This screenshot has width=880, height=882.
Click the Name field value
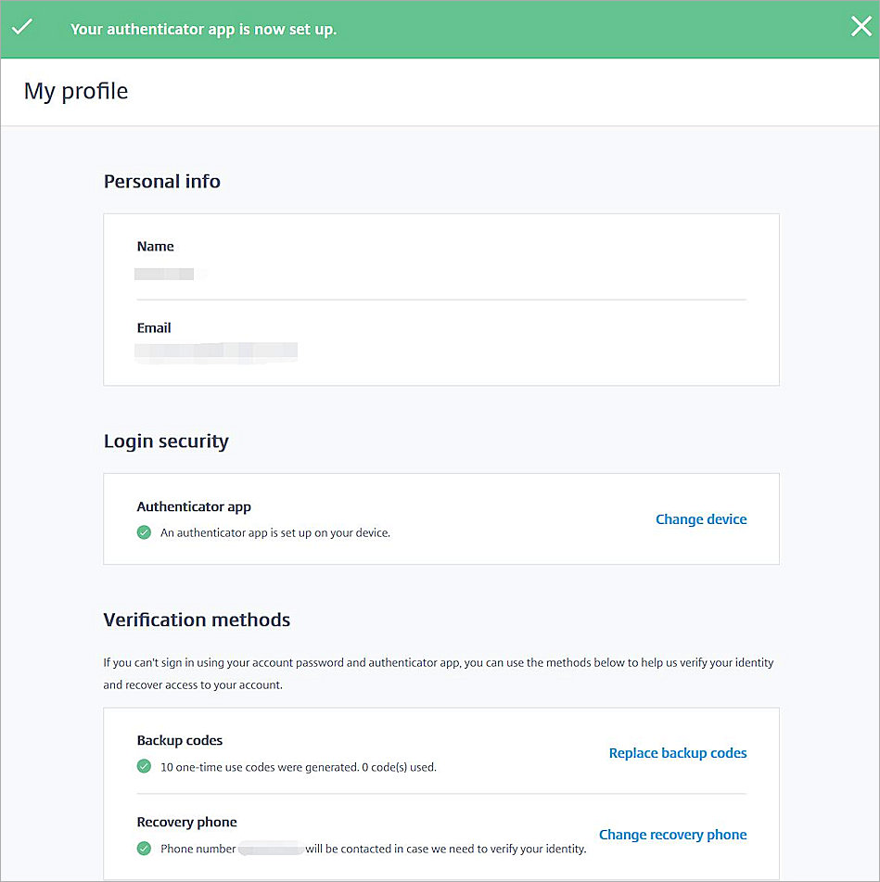167,274
